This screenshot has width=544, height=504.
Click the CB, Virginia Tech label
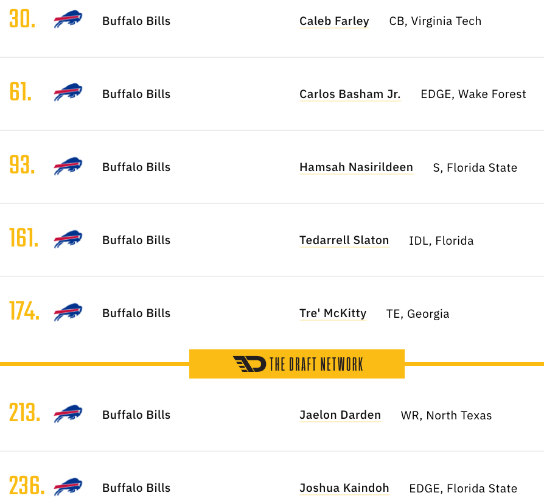click(435, 21)
